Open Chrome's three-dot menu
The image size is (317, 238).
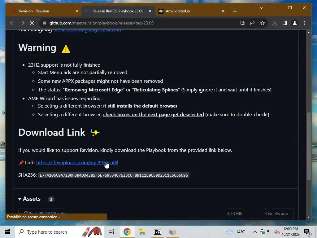click(x=305, y=23)
